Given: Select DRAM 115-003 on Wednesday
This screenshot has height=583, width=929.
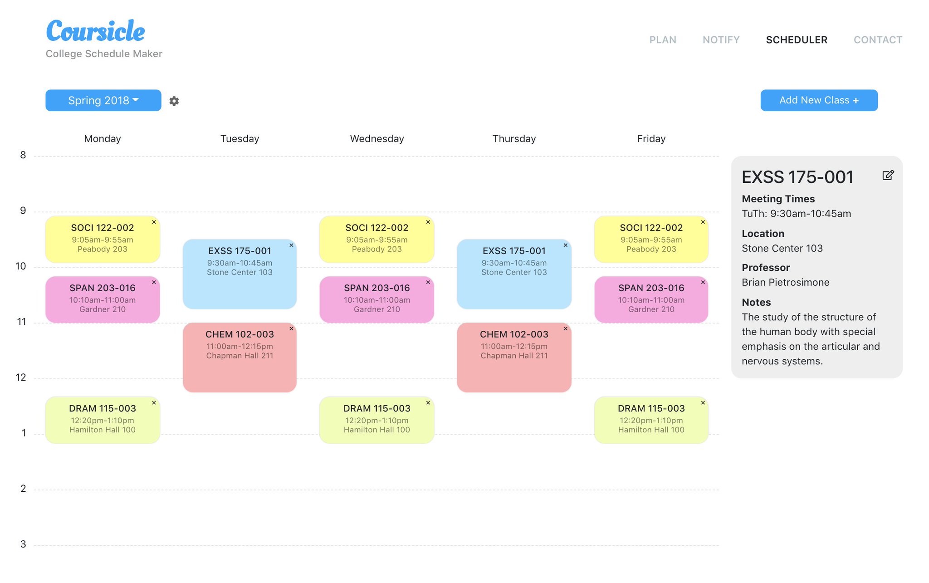Looking at the screenshot, I should (376, 419).
